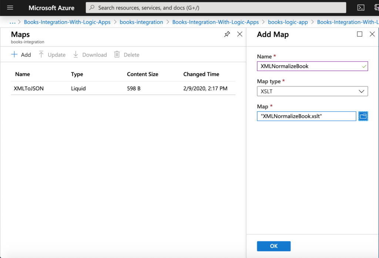Open books-logic-app breadcrumb link
379x258 pixels.
288,22
